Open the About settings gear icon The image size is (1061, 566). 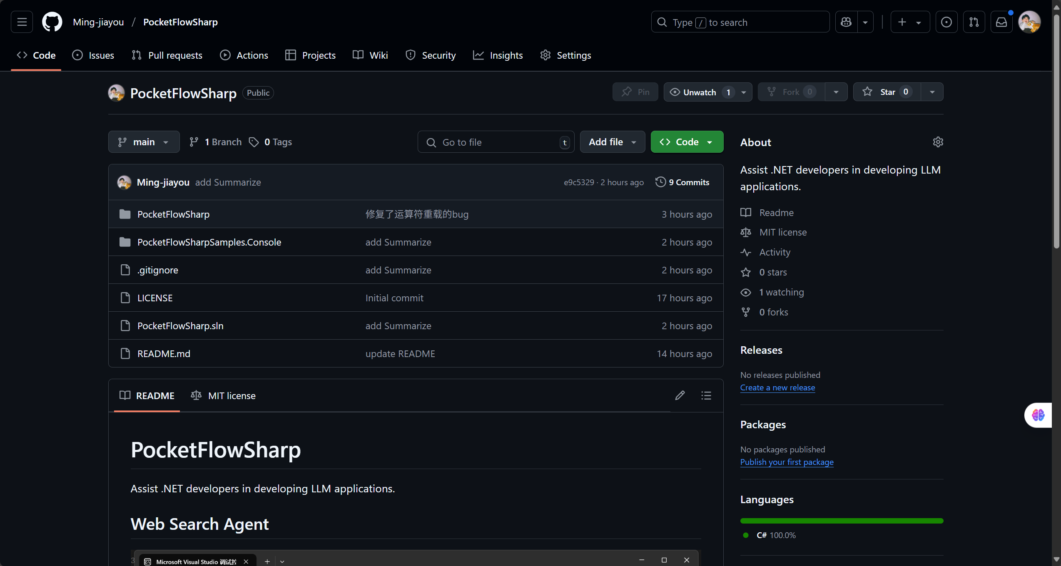click(x=938, y=142)
